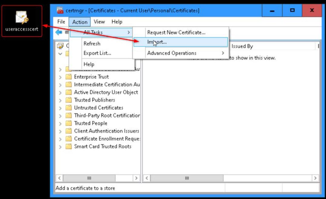Screen dimensions: 326x199
Task: Select the Smart Card Trusted Roots folder icon
Action: point(68,146)
